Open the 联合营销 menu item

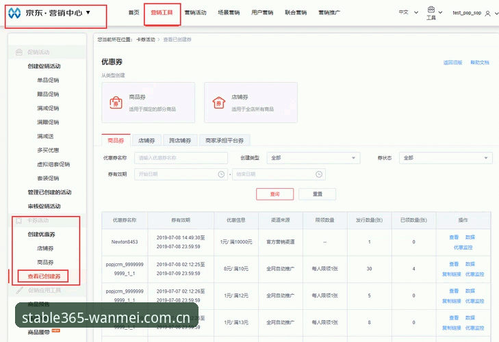click(x=296, y=13)
